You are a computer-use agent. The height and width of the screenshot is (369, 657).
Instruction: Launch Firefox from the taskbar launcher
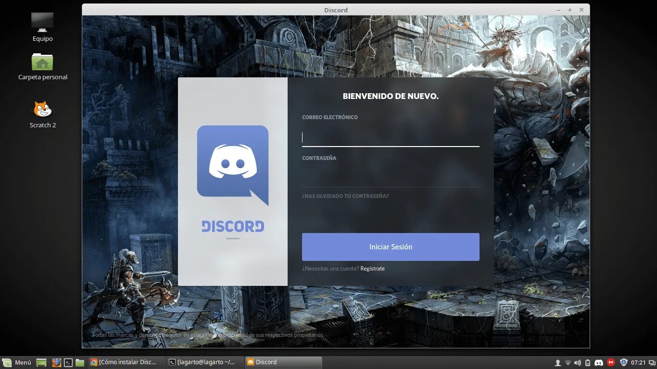pyautogui.click(x=57, y=363)
